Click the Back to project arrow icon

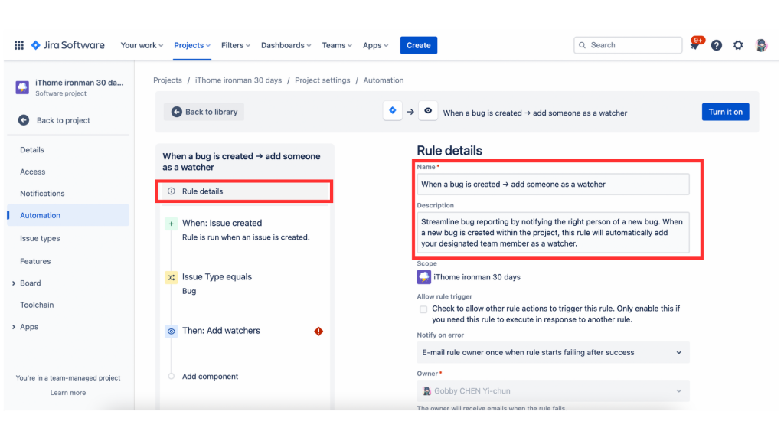tap(24, 120)
